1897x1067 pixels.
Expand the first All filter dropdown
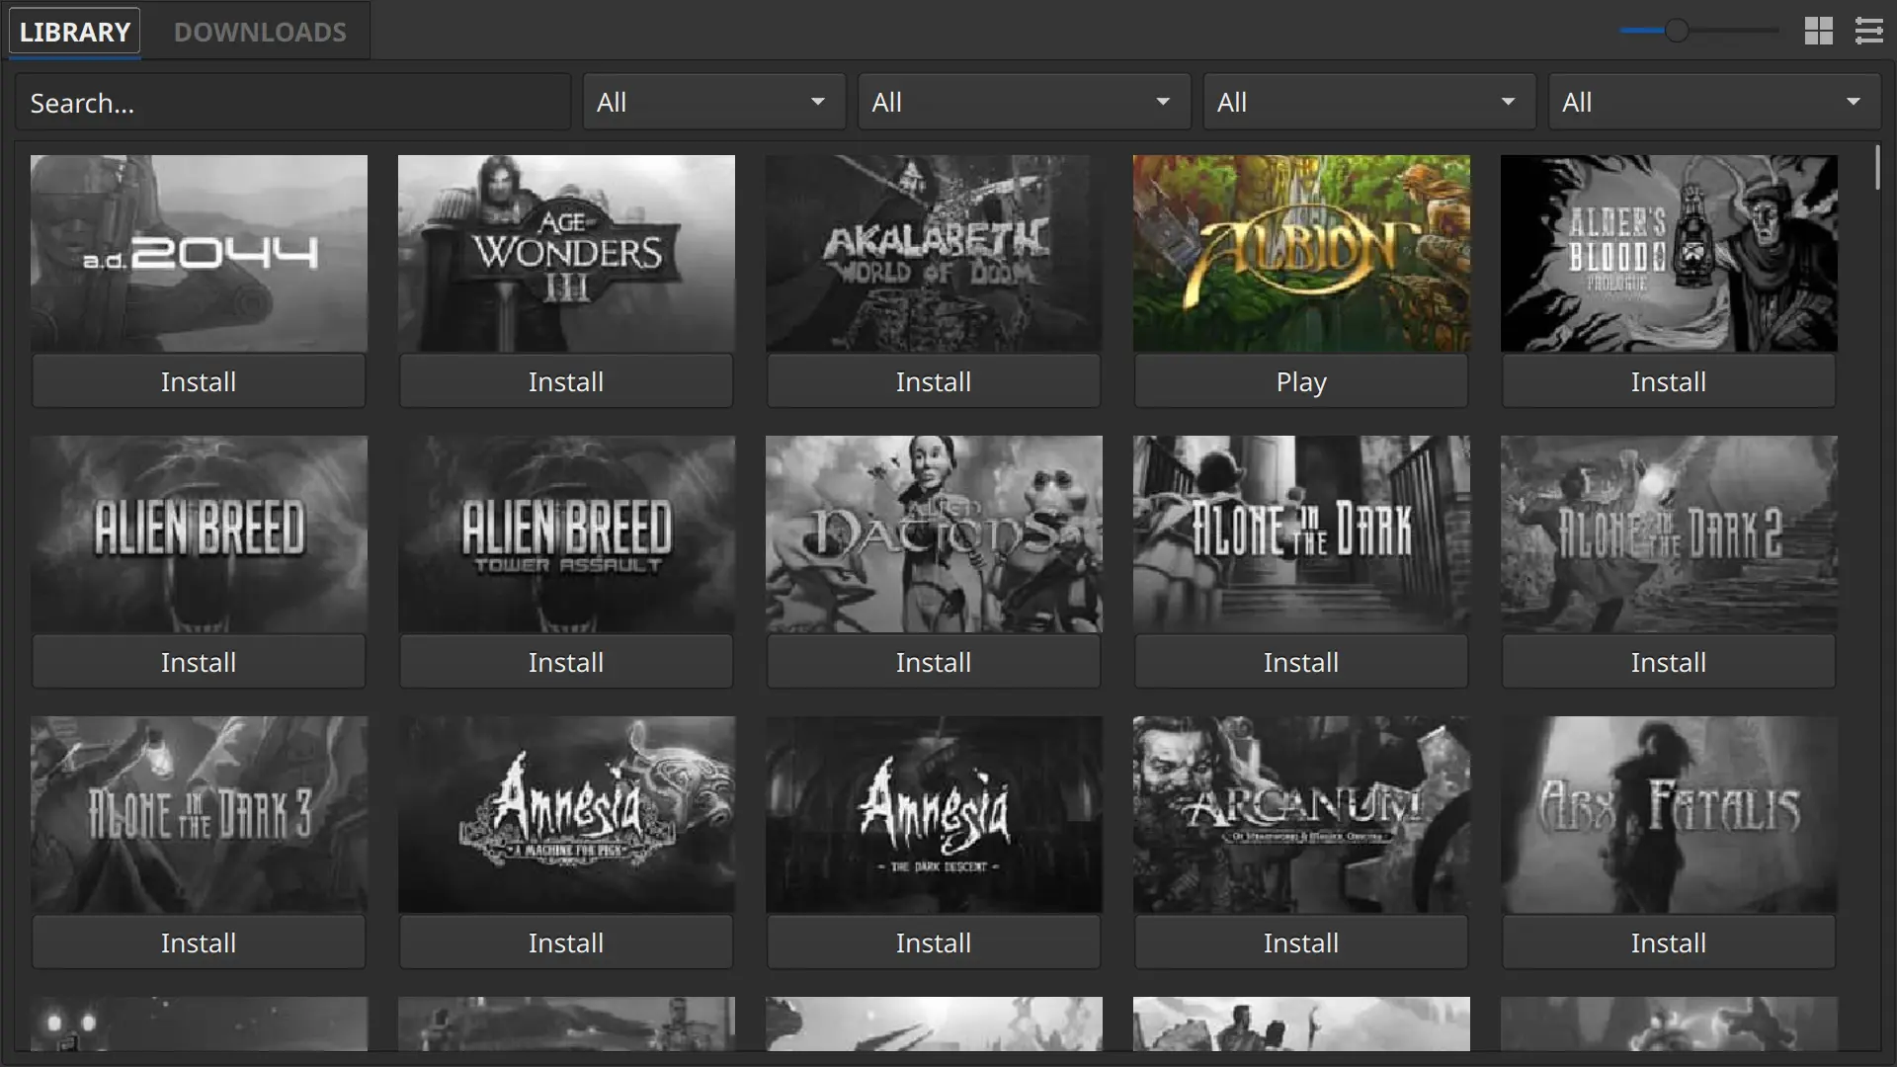(x=713, y=103)
